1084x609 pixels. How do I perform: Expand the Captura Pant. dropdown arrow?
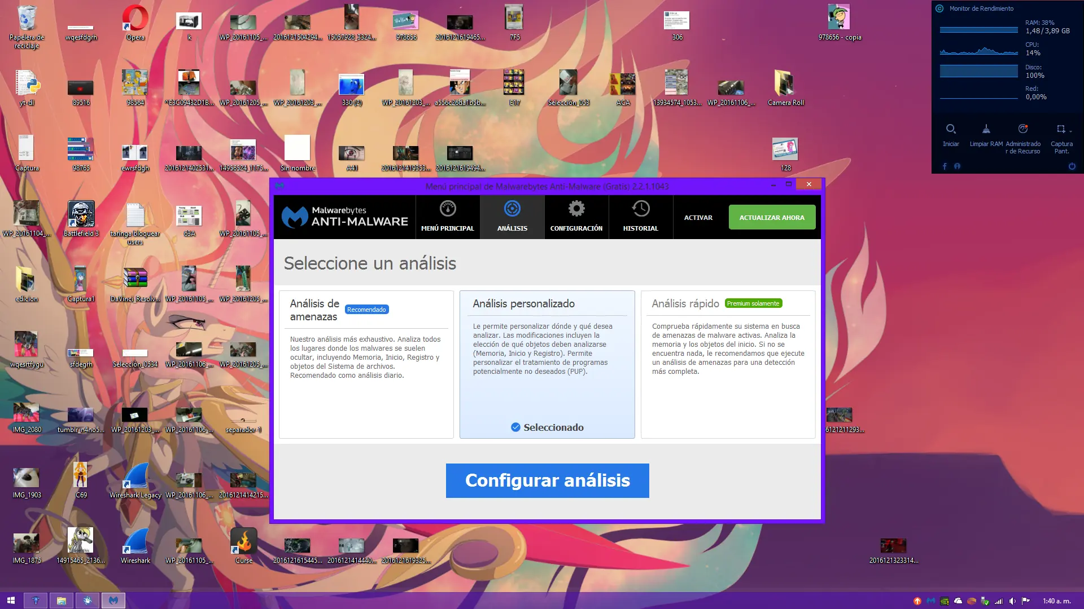click(1070, 131)
